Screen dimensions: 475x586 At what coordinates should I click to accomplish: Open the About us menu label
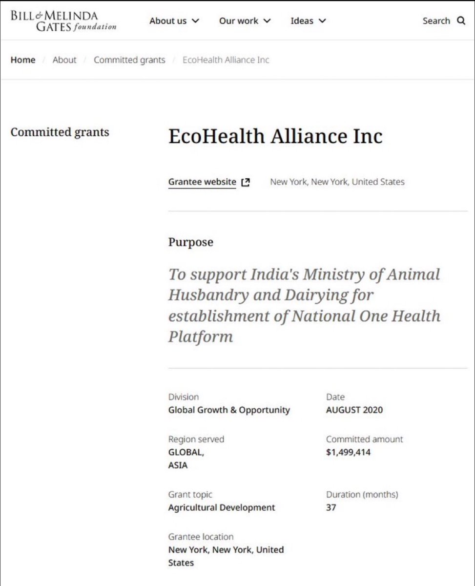168,21
